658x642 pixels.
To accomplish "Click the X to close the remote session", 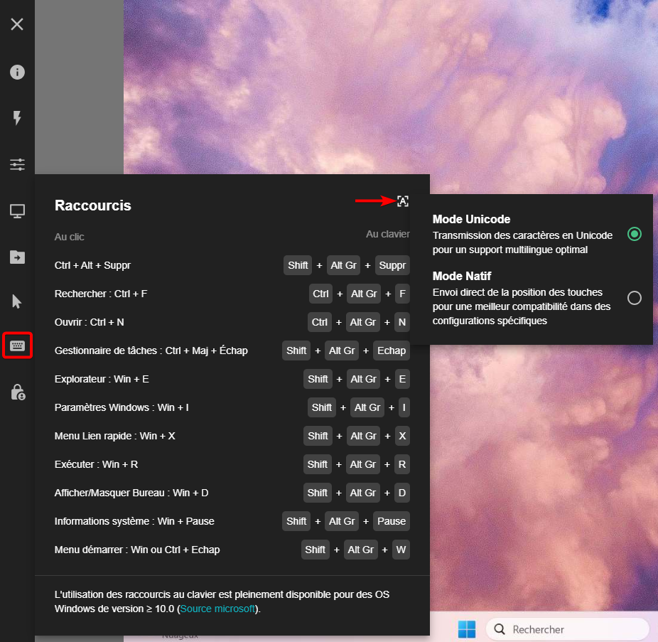I will coord(16,24).
